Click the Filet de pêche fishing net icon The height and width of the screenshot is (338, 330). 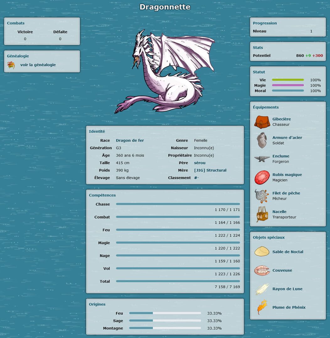coord(262,196)
